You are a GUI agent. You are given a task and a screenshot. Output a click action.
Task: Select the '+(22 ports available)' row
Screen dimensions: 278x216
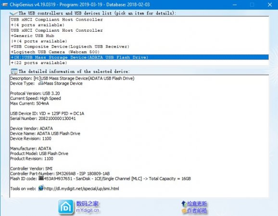point(139,63)
